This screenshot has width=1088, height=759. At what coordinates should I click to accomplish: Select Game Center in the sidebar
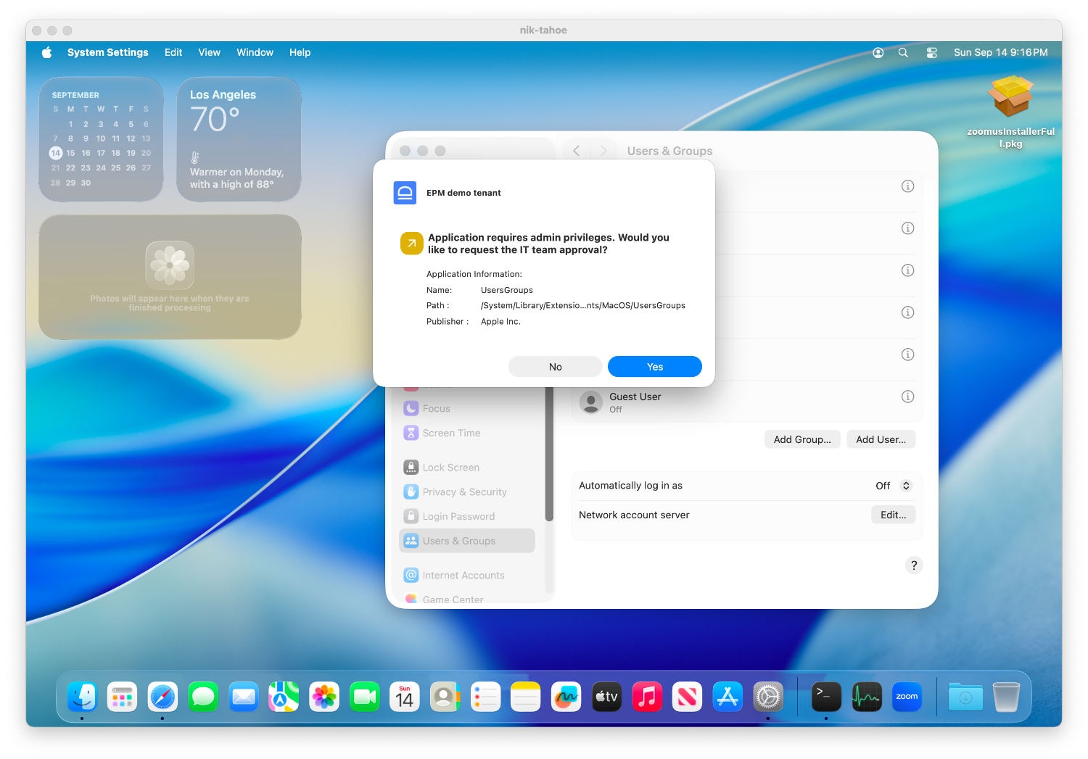pyautogui.click(x=467, y=599)
